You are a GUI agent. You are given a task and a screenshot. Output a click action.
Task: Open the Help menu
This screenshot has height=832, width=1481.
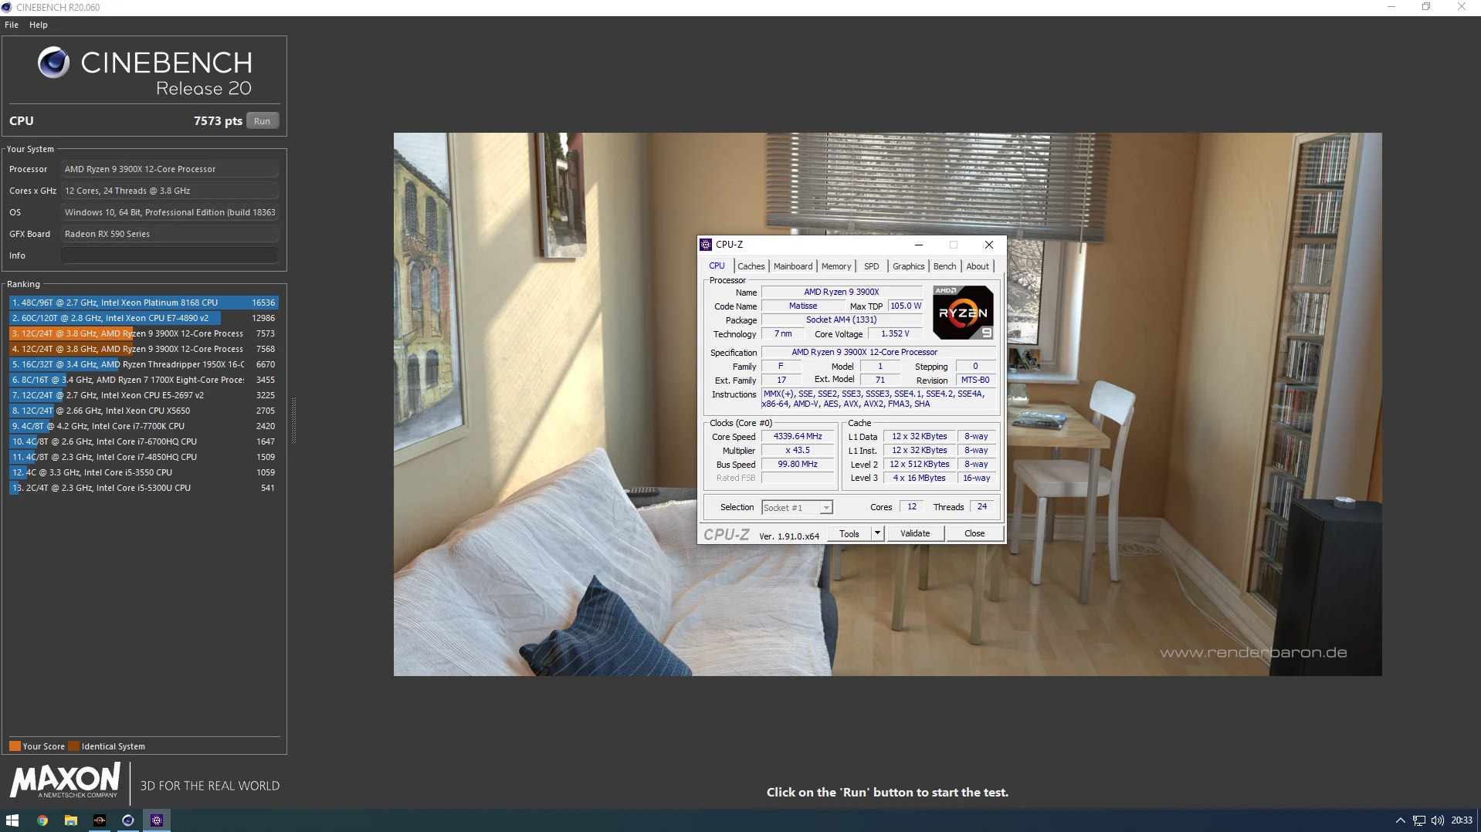click(x=39, y=25)
